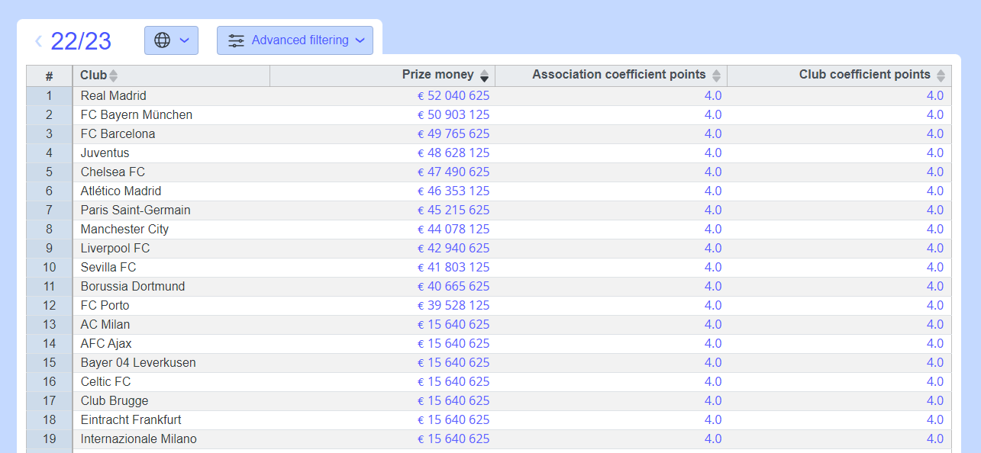Click Liverpool FC's association coefficient points
Image resolution: width=981 pixels, height=453 pixels.
pos(713,249)
